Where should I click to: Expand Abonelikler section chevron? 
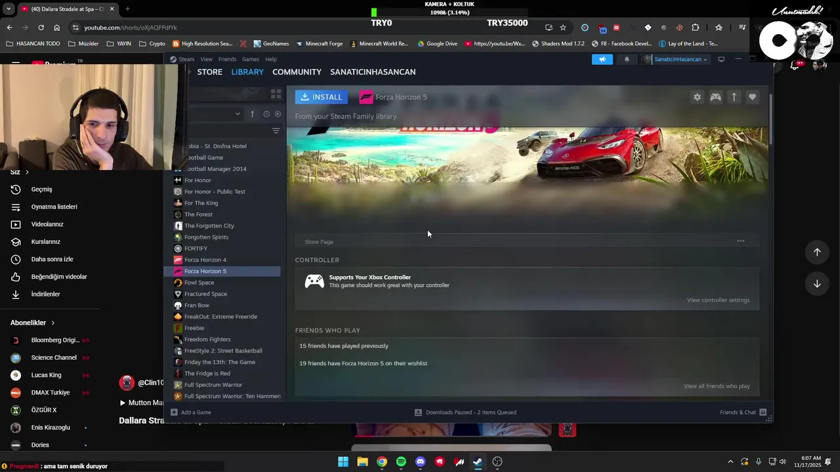coord(53,323)
